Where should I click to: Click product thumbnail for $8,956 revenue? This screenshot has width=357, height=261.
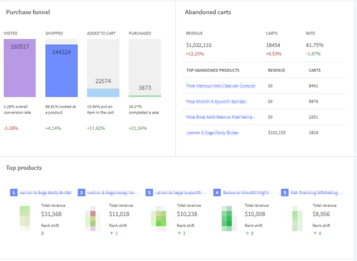click(x=297, y=218)
